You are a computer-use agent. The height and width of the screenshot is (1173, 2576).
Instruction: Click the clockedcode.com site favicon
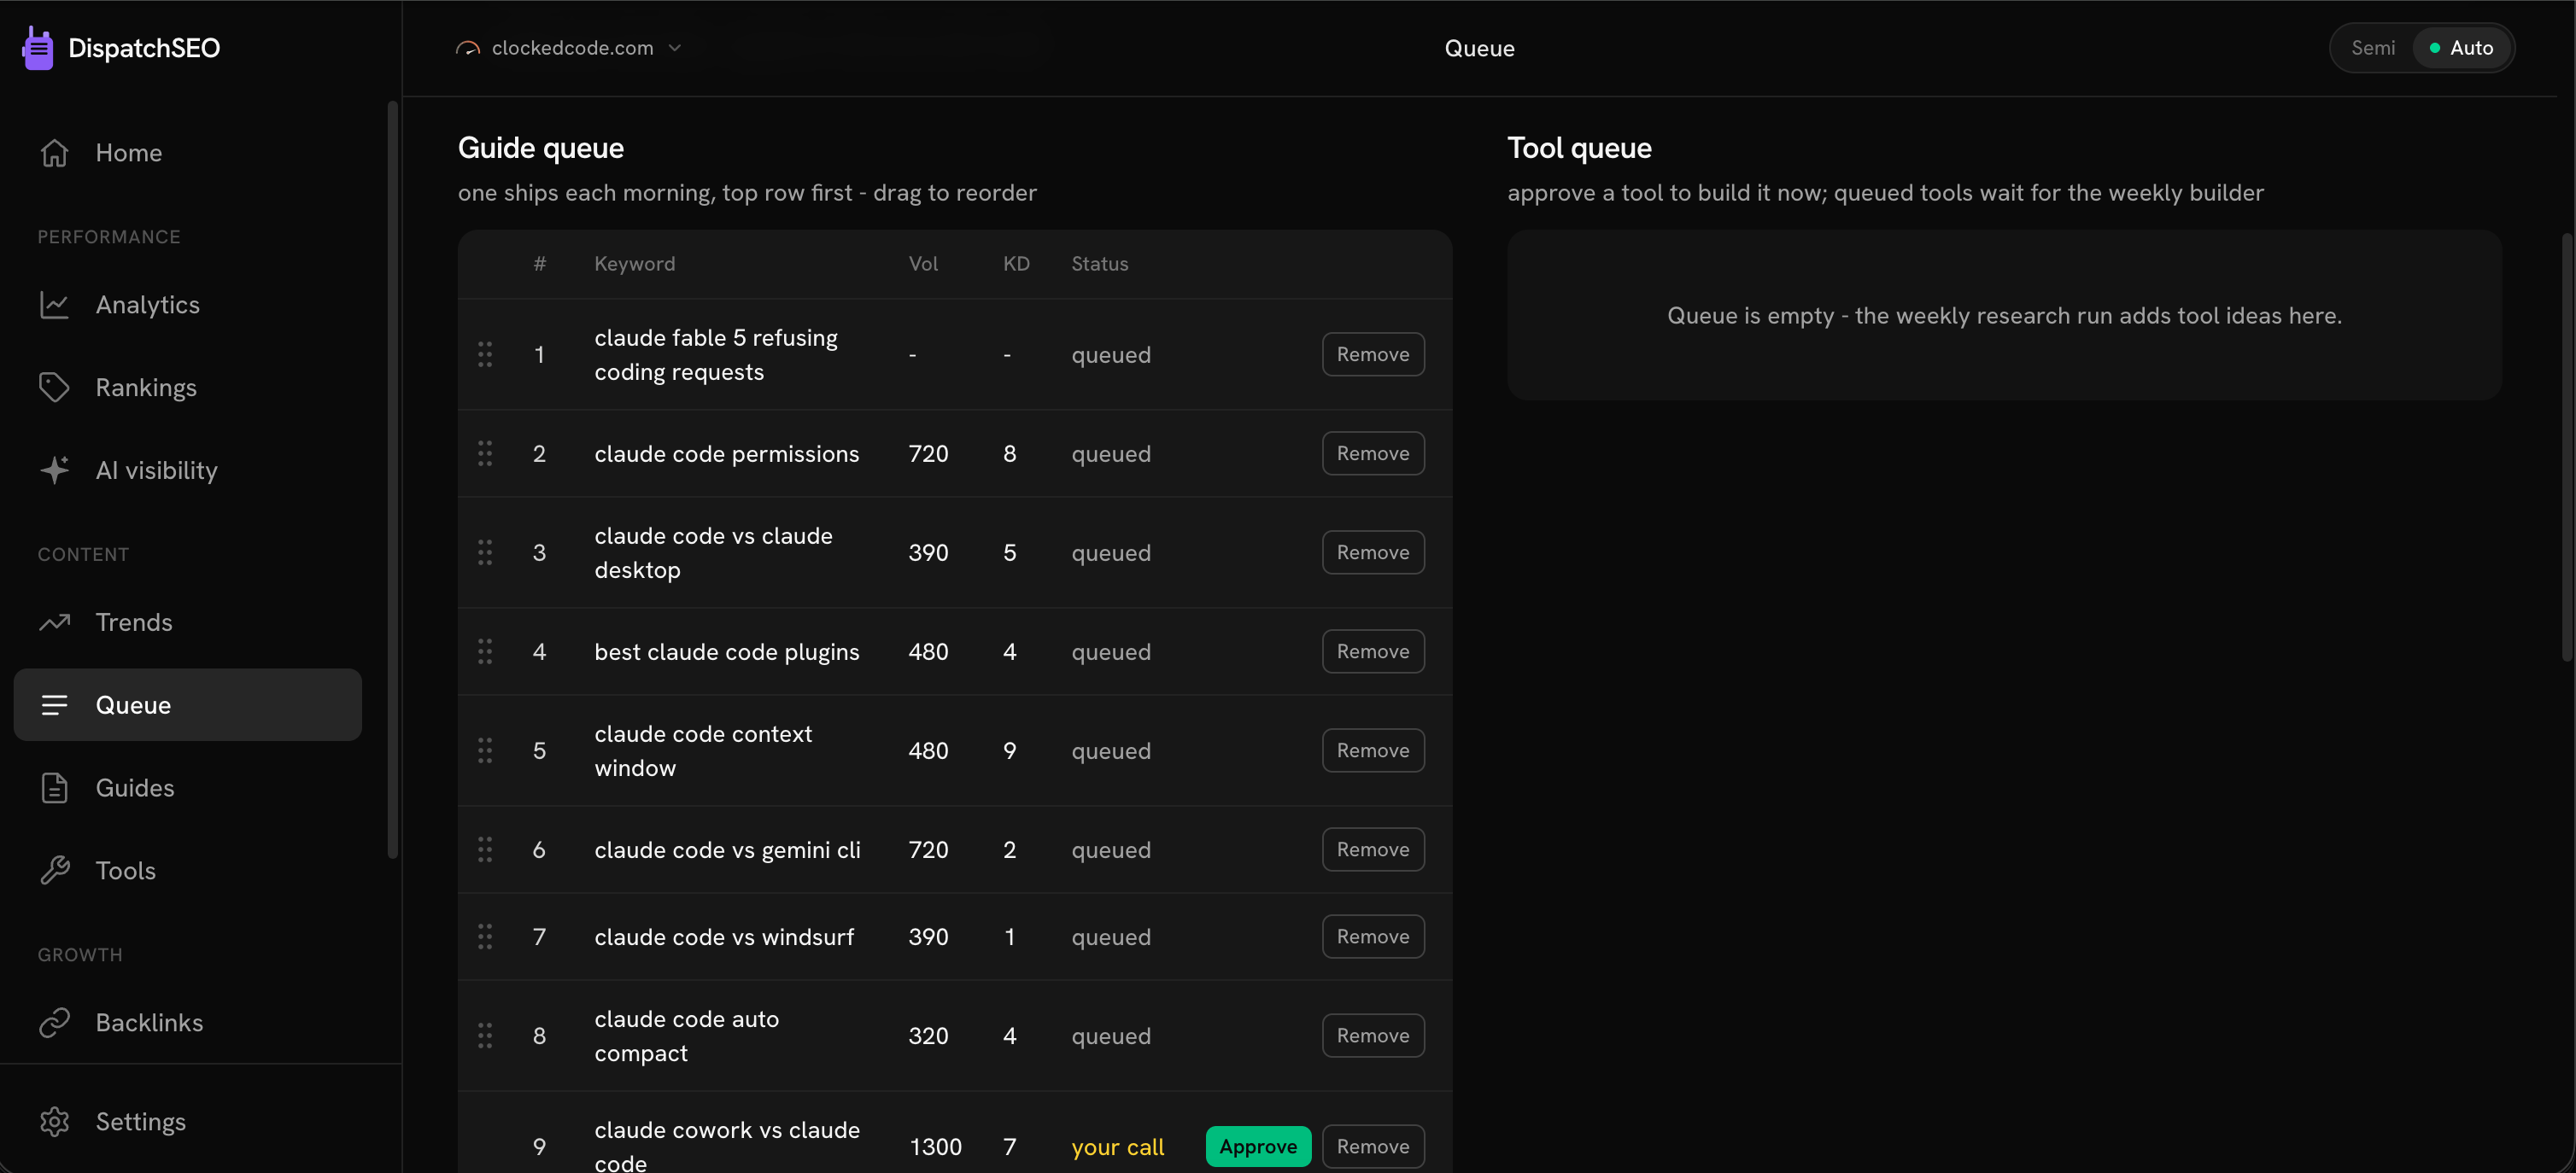tap(468, 48)
